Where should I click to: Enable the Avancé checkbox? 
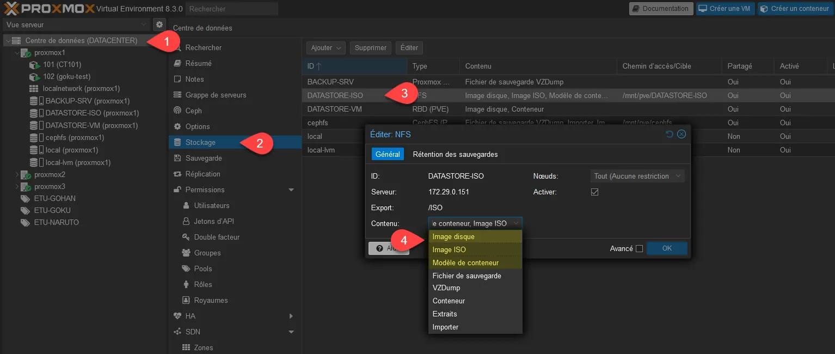639,249
